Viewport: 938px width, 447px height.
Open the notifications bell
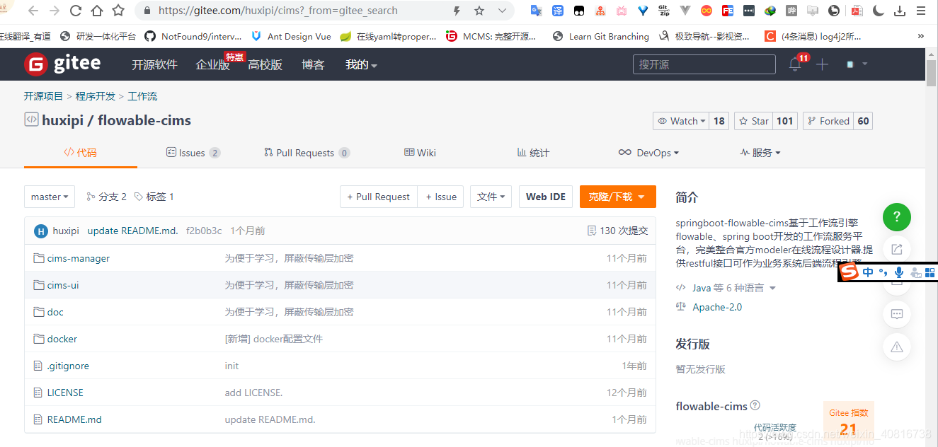(x=795, y=64)
